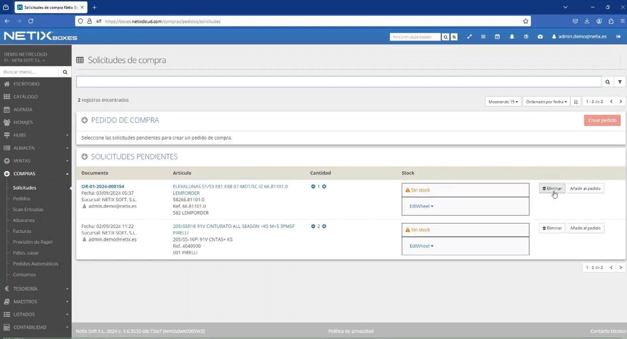Run search with the list magnifier button
This screenshot has width=627, height=339.
tap(608, 82)
